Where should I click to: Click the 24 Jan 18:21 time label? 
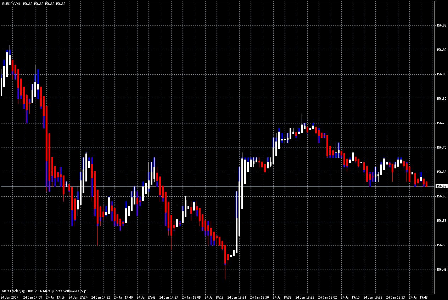(237, 297)
